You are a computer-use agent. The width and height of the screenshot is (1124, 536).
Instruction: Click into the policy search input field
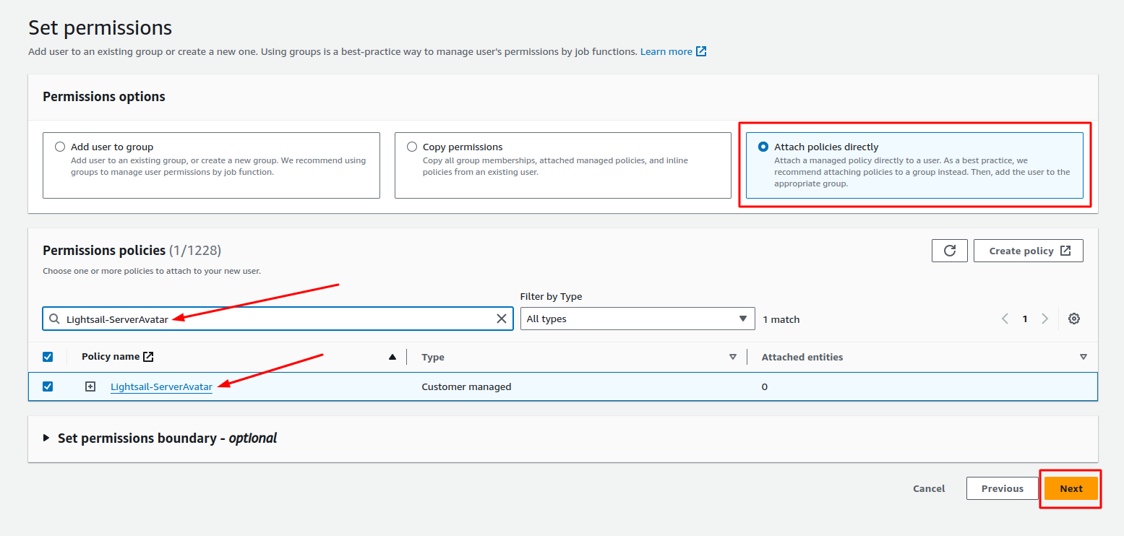coord(278,319)
